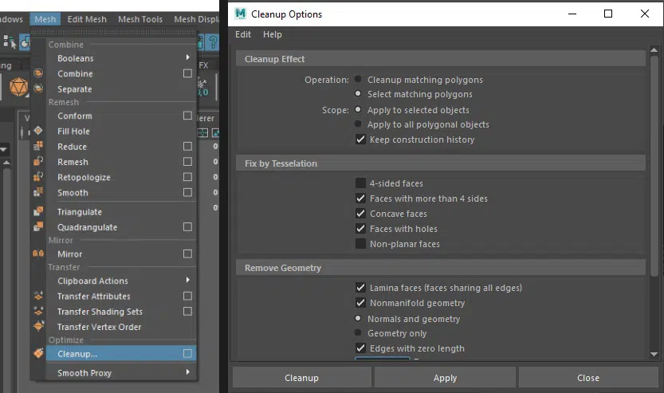This screenshot has height=393, width=664.
Task: Open Transfer Attributes options box
Action: (x=187, y=296)
